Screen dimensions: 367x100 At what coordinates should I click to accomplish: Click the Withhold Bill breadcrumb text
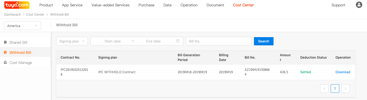[x=60, y=15]
